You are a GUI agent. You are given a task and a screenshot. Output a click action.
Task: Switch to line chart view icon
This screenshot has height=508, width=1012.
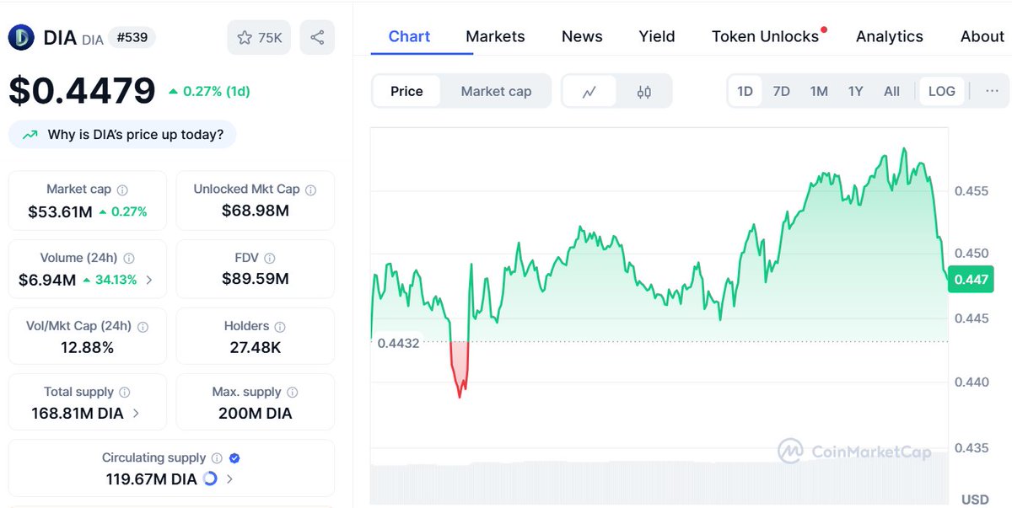(x=589, y=92)
